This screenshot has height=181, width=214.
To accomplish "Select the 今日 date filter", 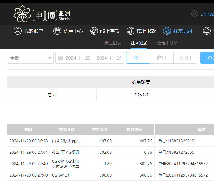I will click(x=138, y=58).
